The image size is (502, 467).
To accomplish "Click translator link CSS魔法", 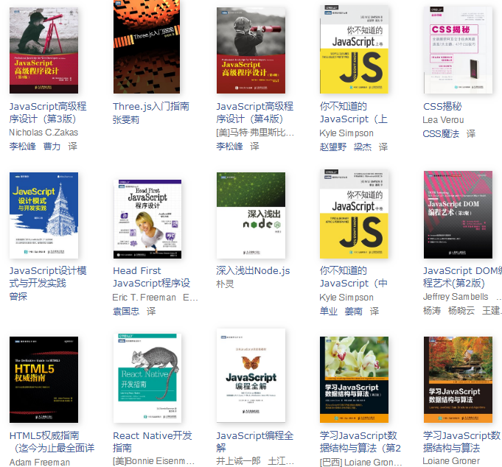I will pos(441,133).
